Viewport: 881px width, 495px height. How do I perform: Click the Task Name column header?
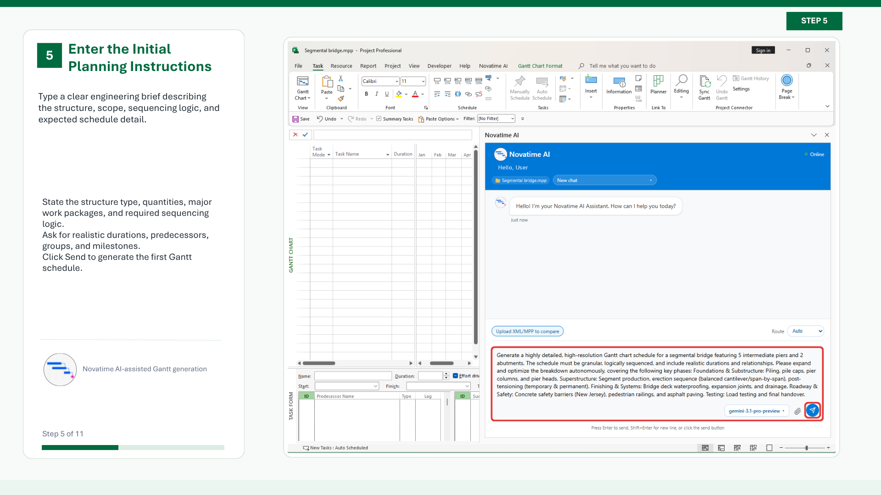(x=362, y=154)
